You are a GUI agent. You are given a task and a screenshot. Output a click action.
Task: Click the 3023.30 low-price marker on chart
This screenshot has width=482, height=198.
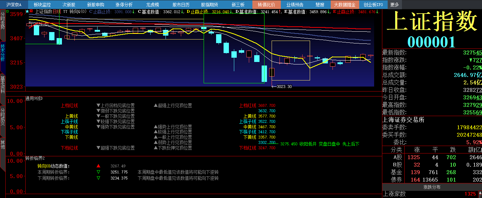(x=283, y=87)
